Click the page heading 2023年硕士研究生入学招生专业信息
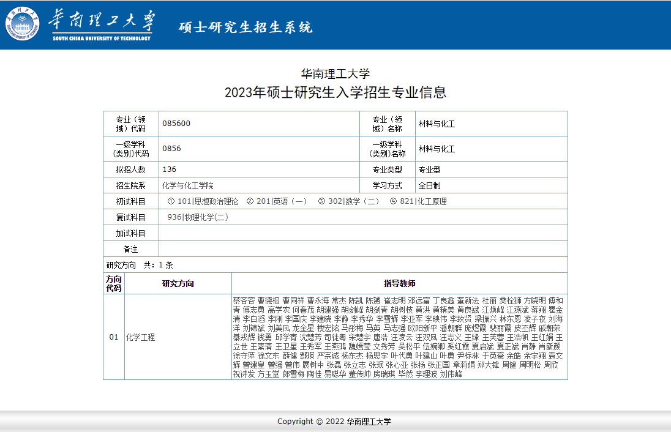The image size is (671, 432). (335, 92)
